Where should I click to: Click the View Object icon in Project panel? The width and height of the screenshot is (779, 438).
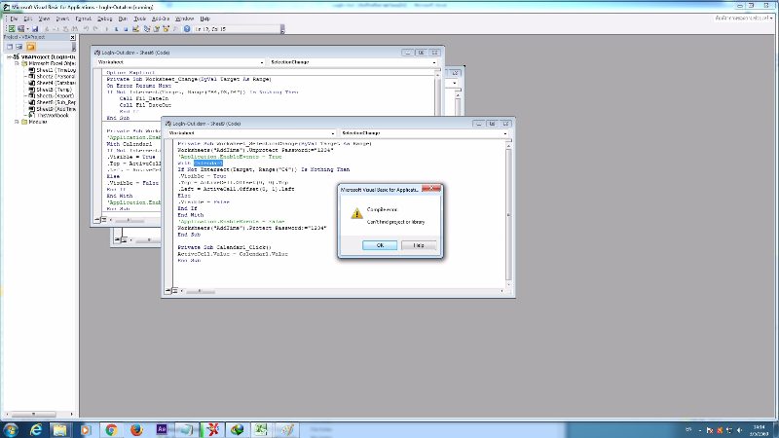point(18,47)
